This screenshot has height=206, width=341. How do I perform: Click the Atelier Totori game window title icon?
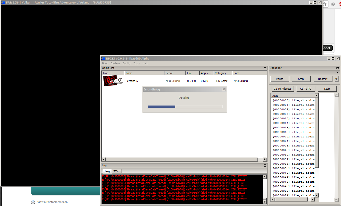pyautogui.click(x=4, y=3)
